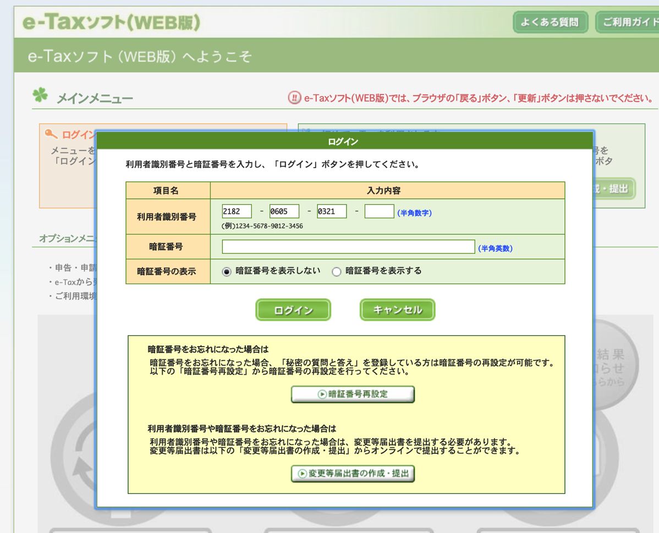Image resolution: width=659 pixels, height=533 pixels.
Task: Click the key icon beside ログイン heading
Action: [x=51, y=134]
